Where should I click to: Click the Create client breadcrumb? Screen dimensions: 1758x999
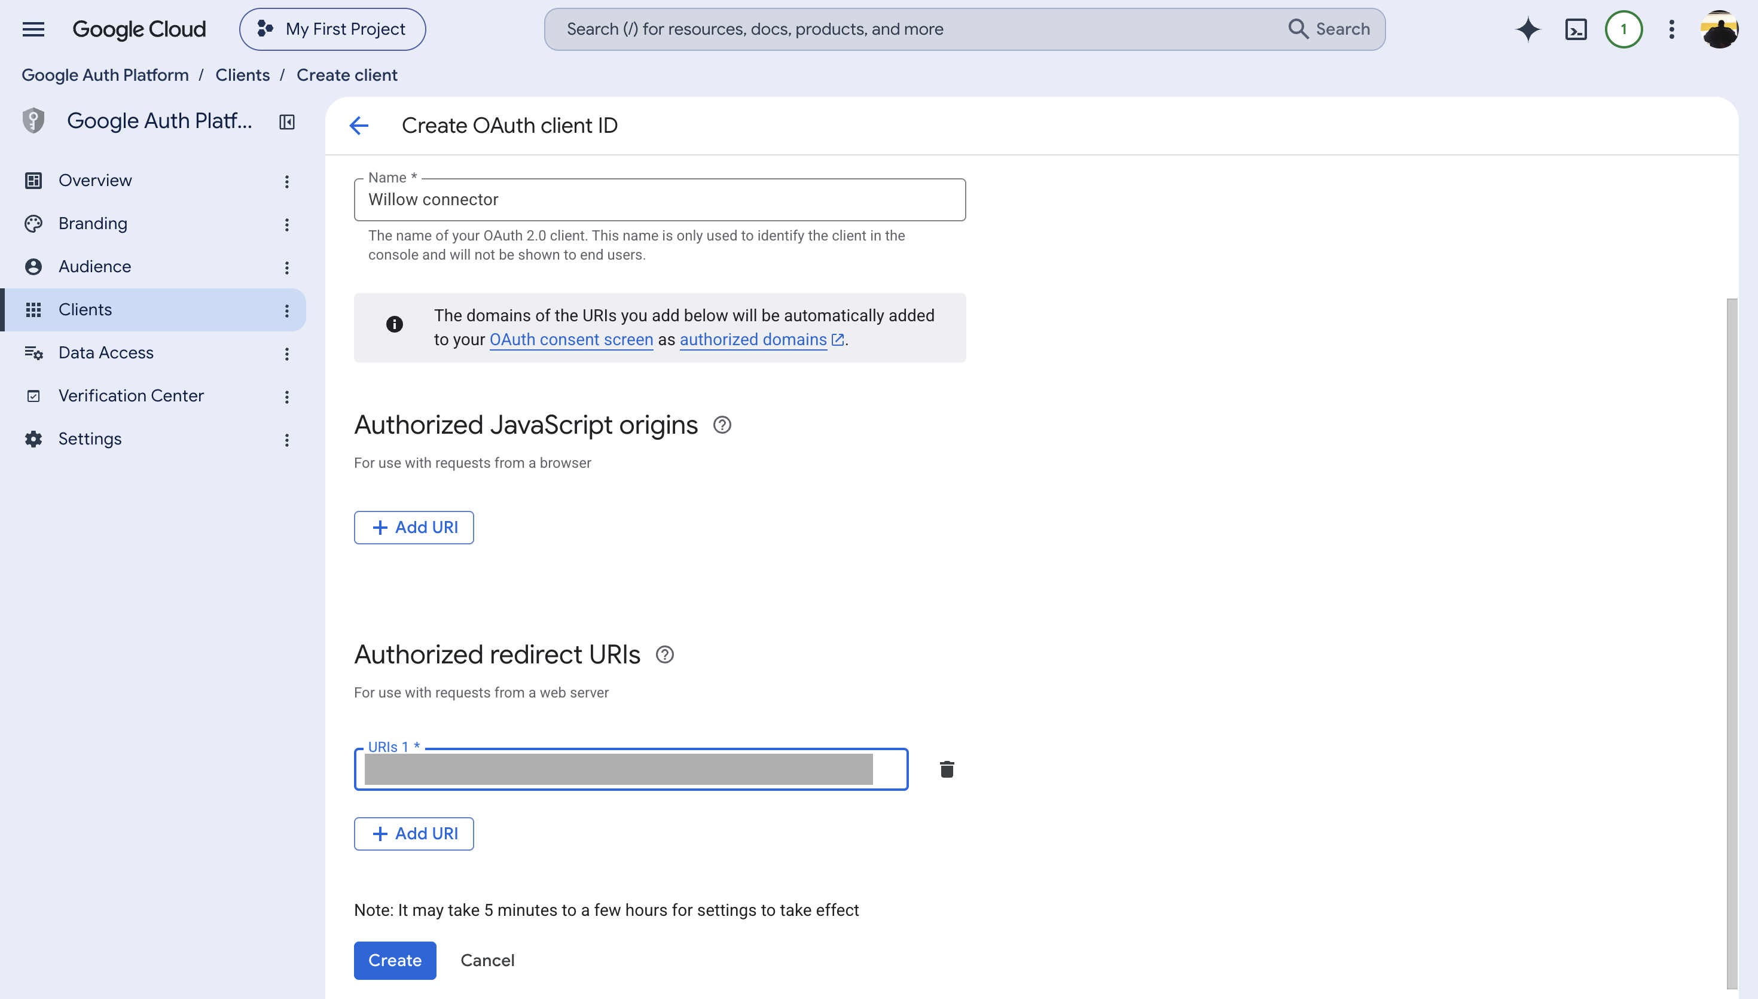pyautogui.click(x=347, y=75)
